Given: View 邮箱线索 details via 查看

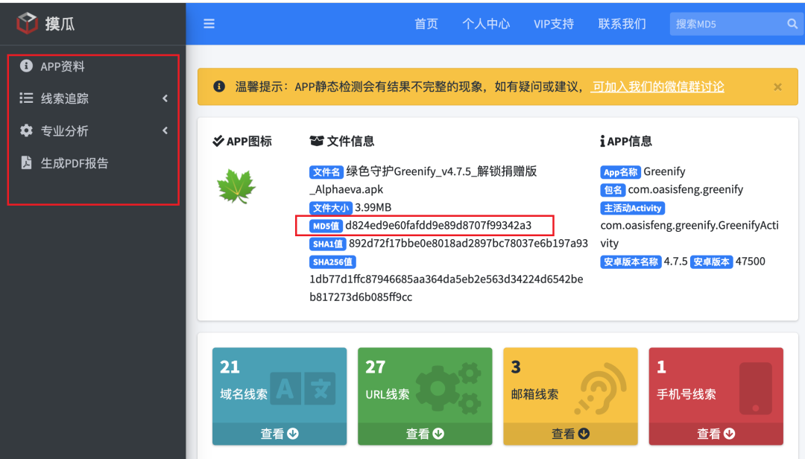Looking at the screenshot, I should (x=570, y=434).
